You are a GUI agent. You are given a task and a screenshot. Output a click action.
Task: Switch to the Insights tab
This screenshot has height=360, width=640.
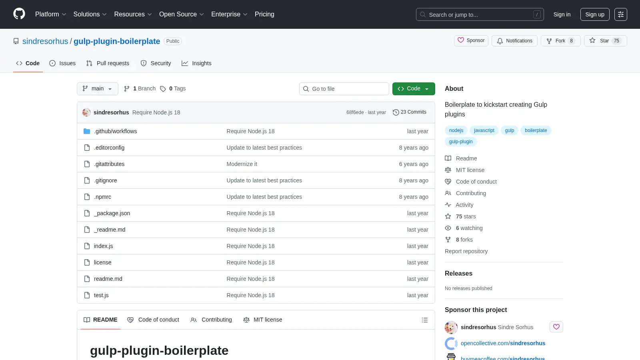[x=196, y=63]
